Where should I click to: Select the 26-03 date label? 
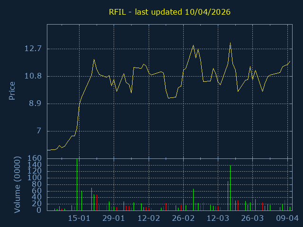pyautogui.click(x=252, y=218)
